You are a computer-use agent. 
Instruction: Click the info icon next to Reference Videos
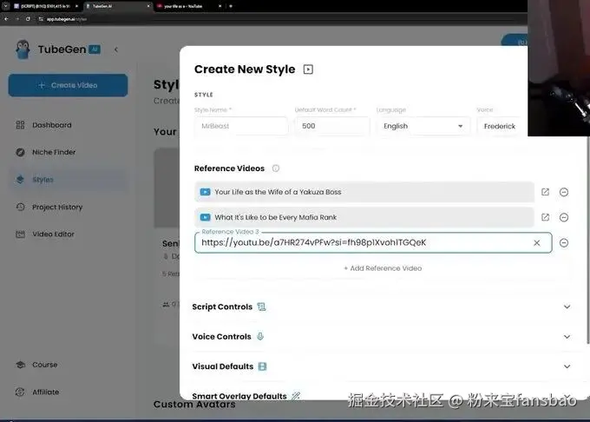click(276, 168)
